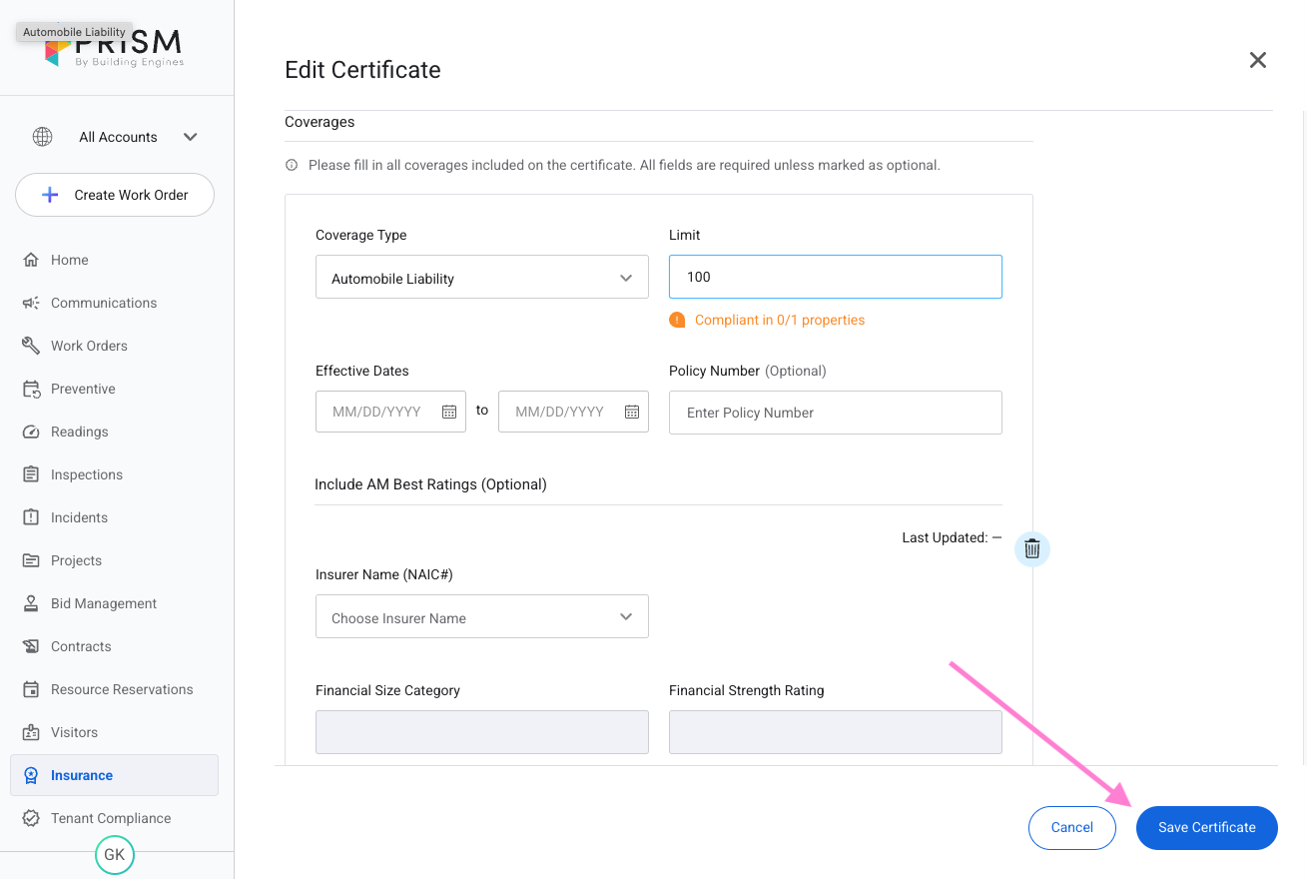Click the Communications megaphone icon

click(31, 303)
